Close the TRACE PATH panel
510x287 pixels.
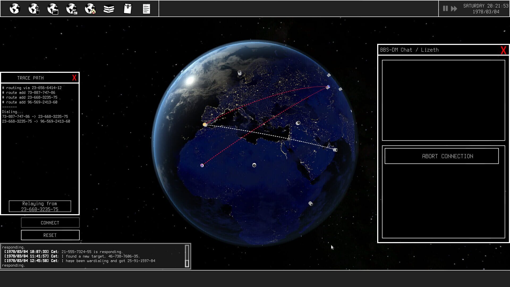(74, 78)
